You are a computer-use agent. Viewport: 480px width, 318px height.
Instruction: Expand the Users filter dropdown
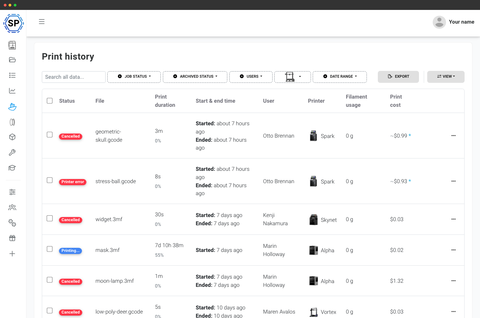pos(251,77)
